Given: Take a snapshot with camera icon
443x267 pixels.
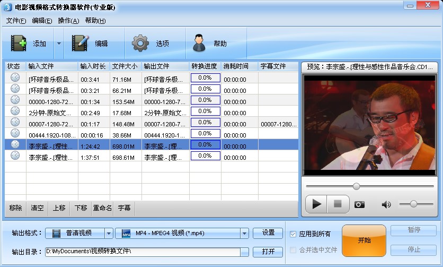Looking at the screenshot, I should point(359,204).
